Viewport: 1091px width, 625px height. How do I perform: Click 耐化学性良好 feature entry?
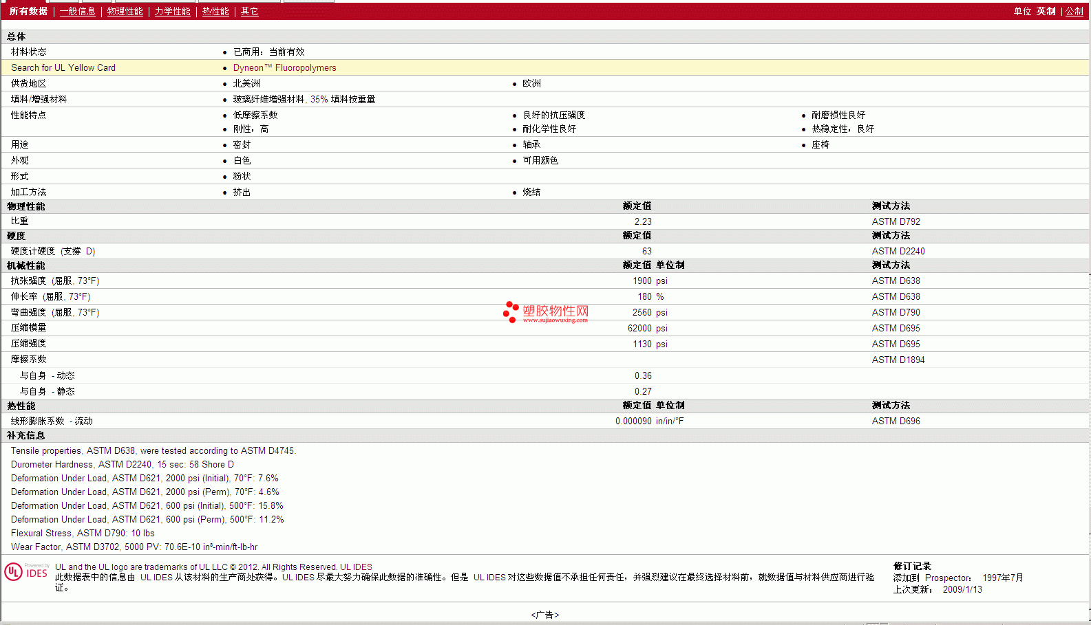coord(549,129)
